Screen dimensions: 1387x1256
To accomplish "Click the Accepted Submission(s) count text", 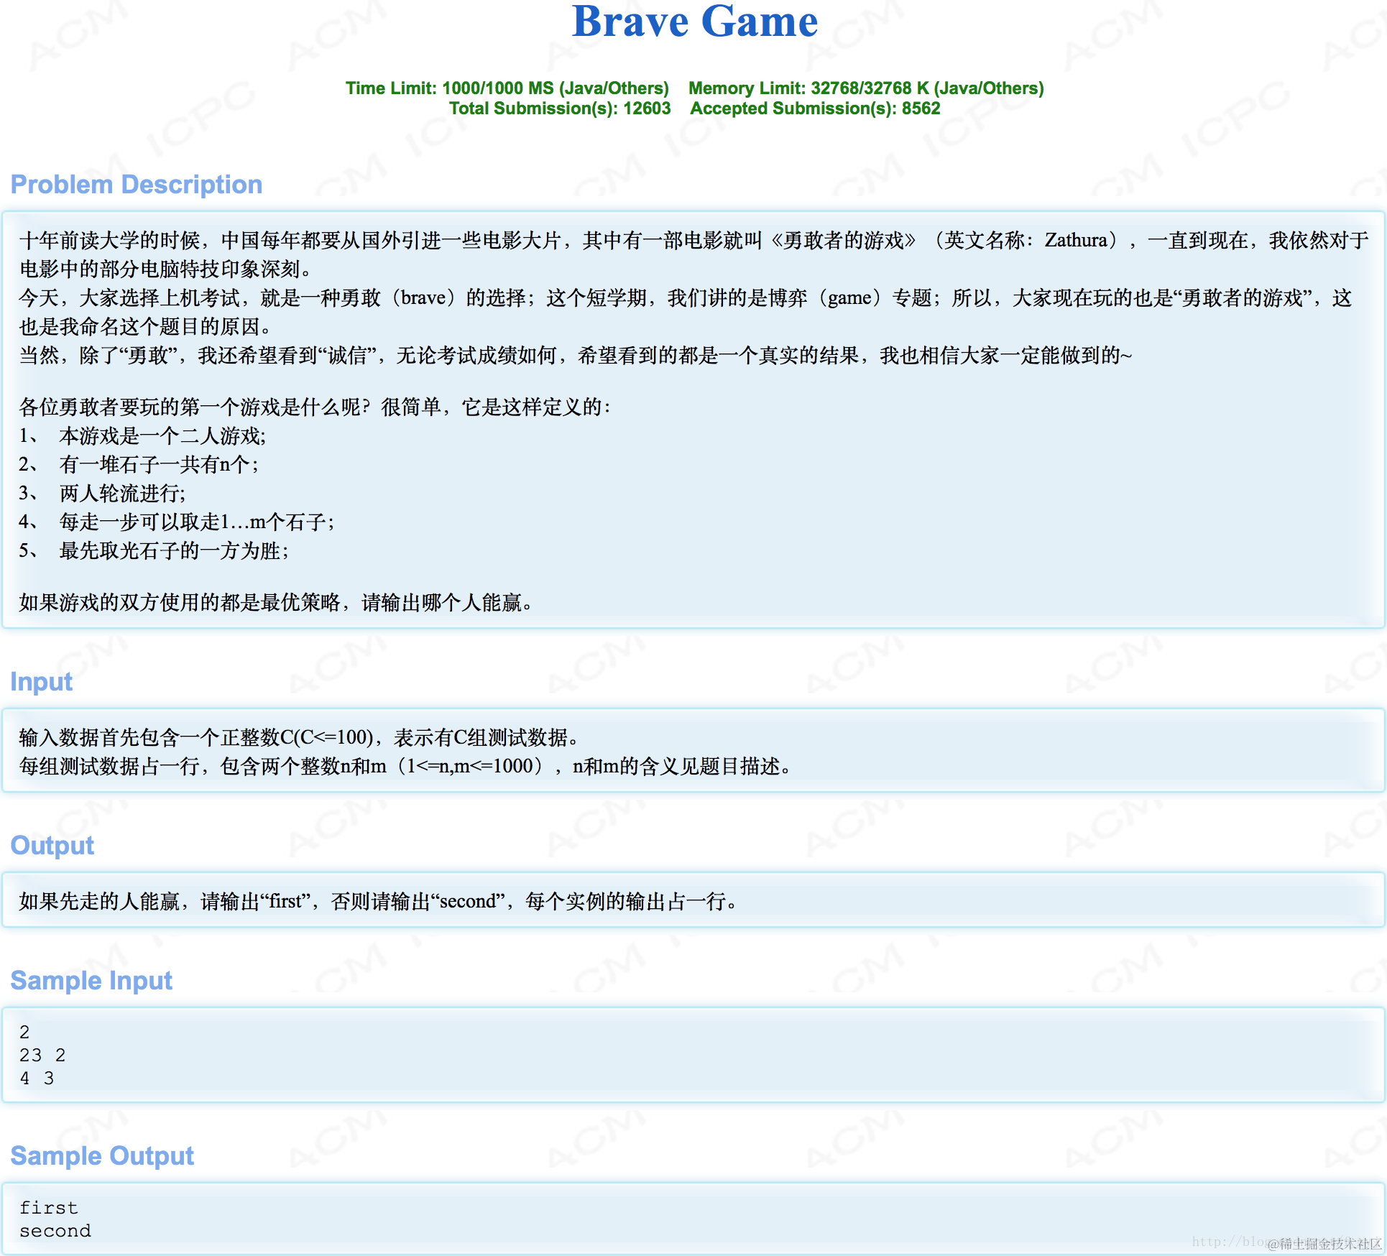I will [815, 108].
